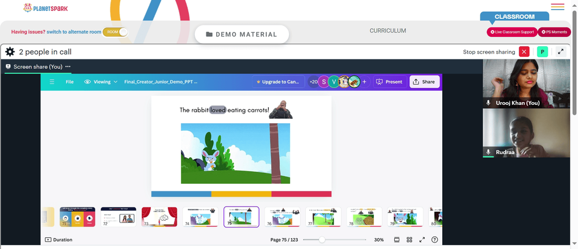
Task: Click the Share button
Action: coord(424,82)
